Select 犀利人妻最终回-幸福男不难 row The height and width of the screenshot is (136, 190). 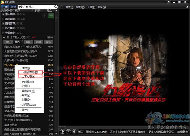click(28, 134)
